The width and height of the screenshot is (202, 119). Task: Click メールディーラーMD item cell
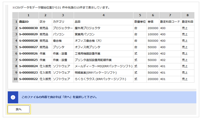coord(104,66)
